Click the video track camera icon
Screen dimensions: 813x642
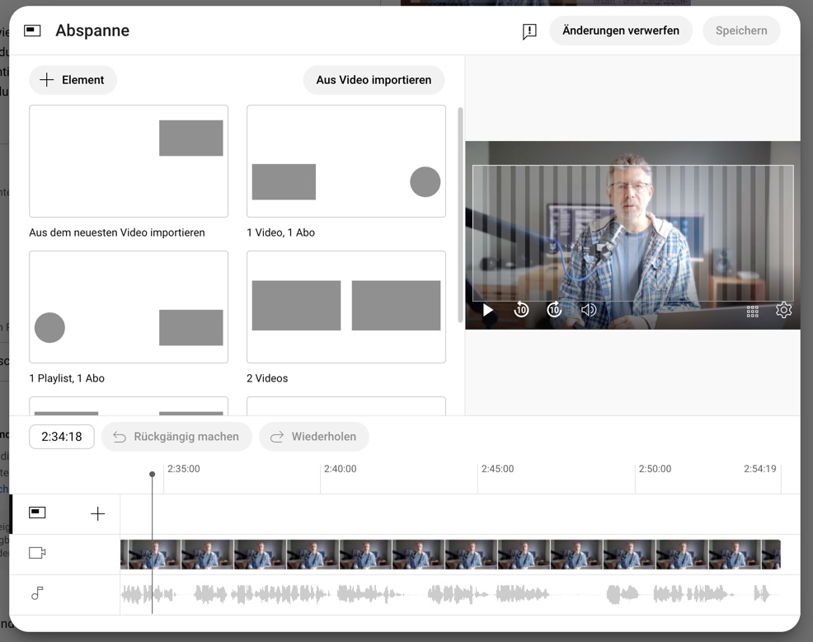[37, 553]
